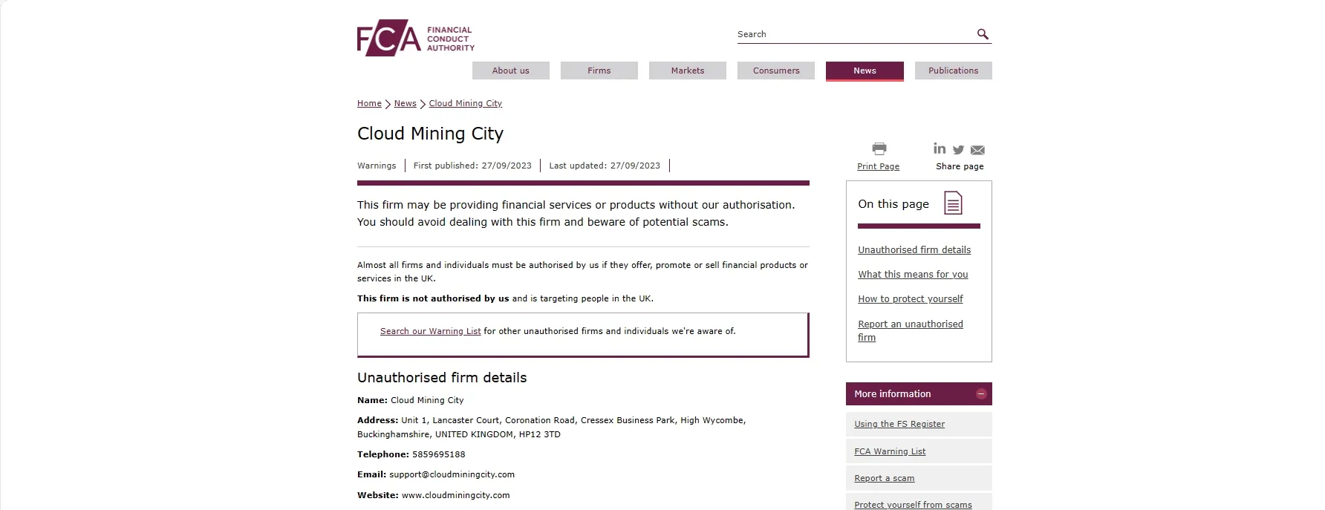1325x510 pixels.
Task: Click the FCA logo
Action: point(416,38)
